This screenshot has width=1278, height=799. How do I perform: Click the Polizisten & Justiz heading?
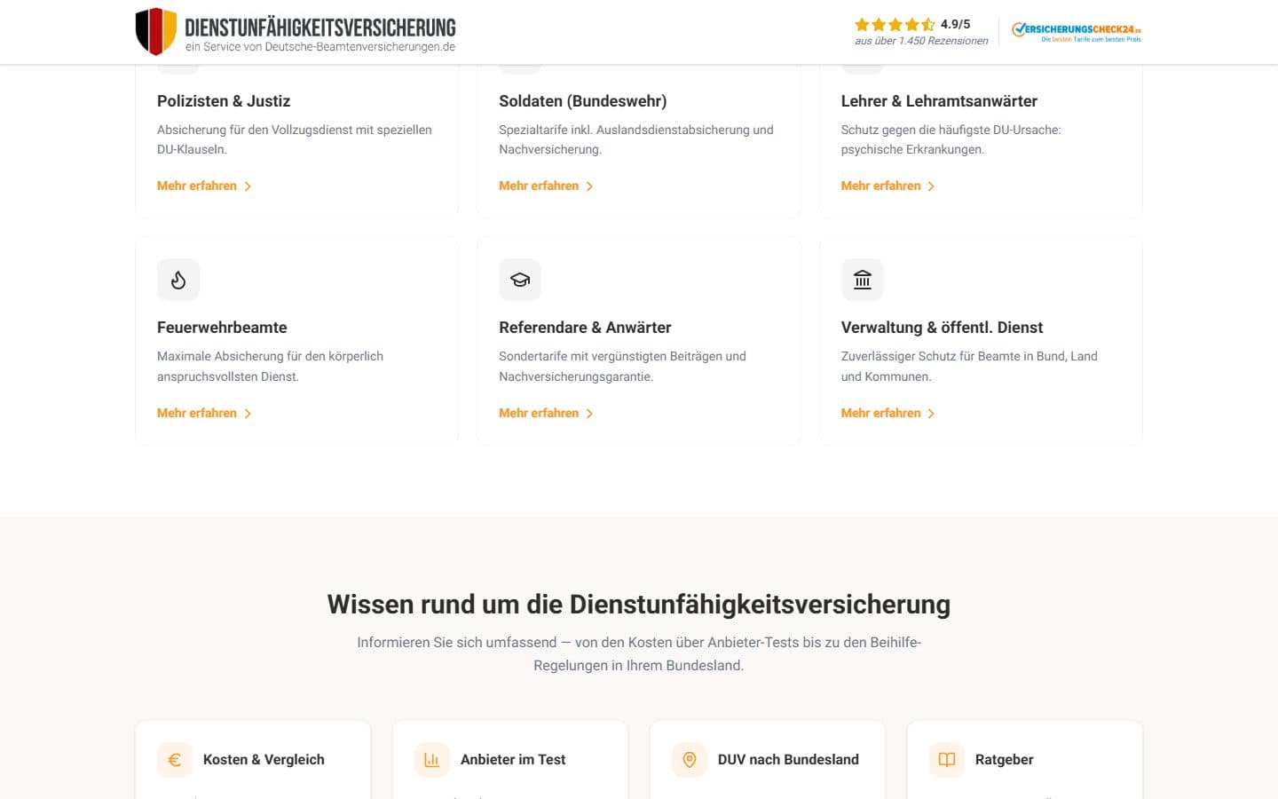pyautogui.click(x=224, y=101)
